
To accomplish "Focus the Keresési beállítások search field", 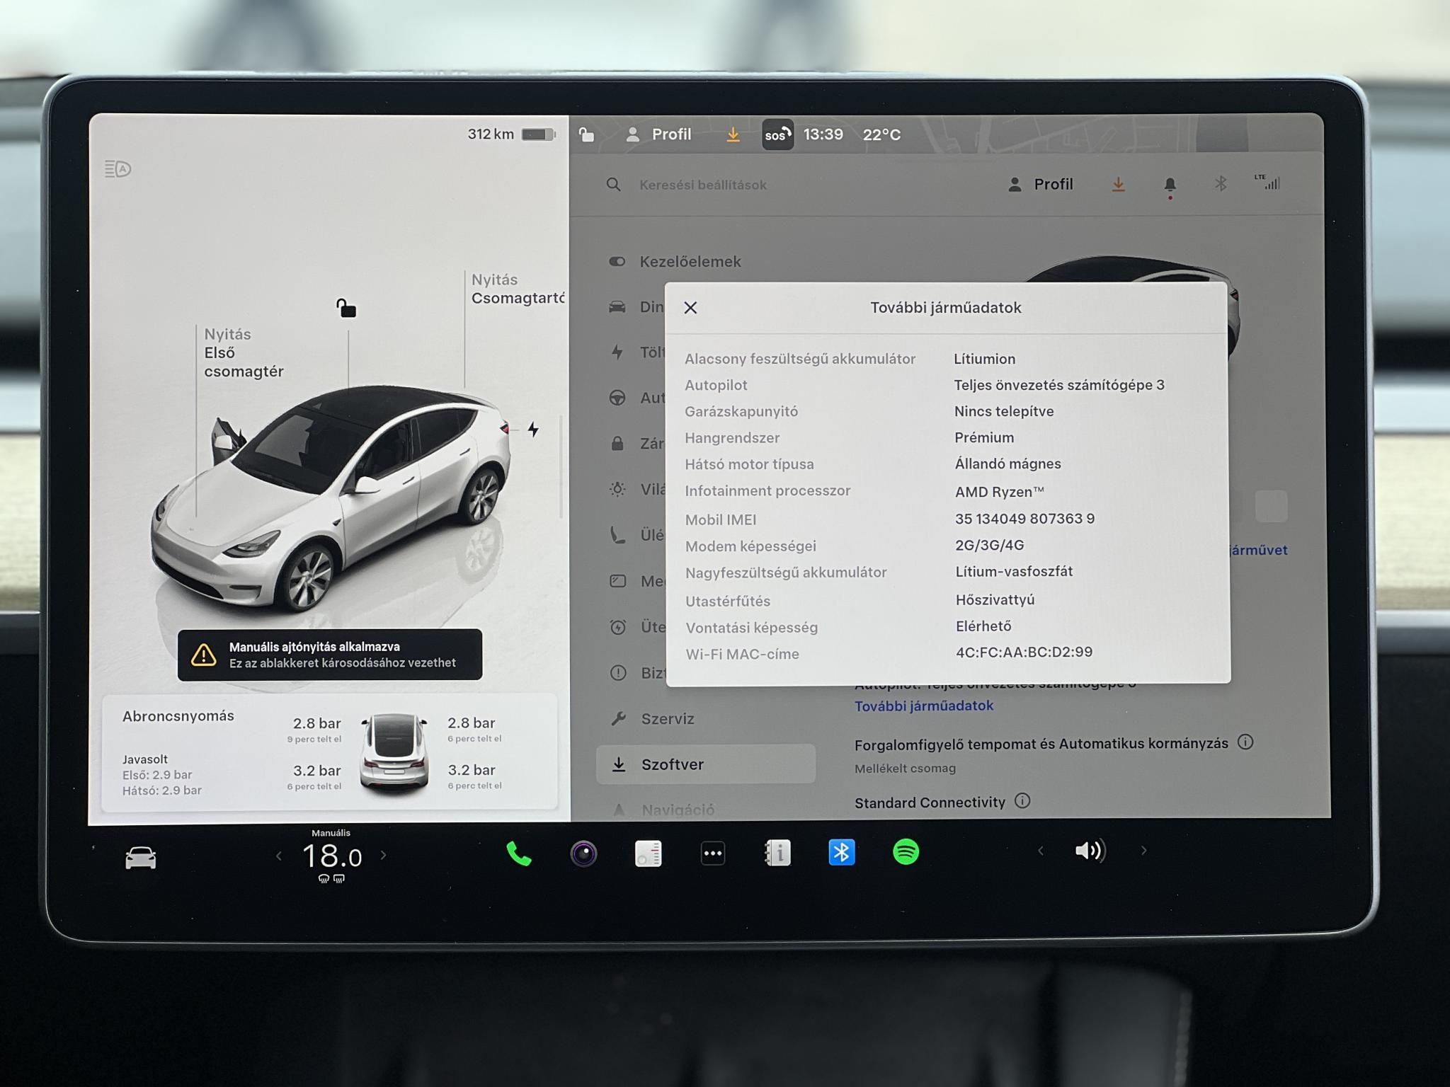I will tap(703, 185).
